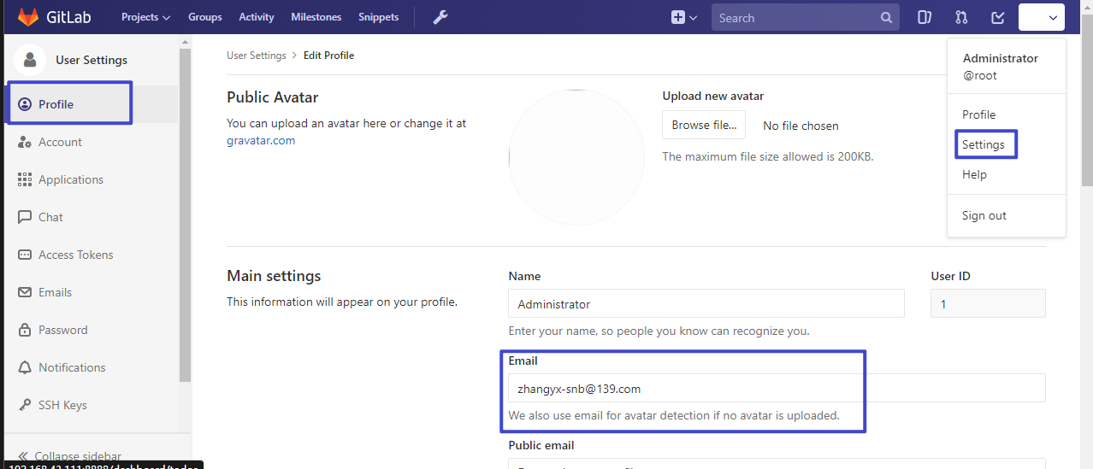Click the Browse file button
This screenshot has height=469, width=1093.
coord(704,125)
